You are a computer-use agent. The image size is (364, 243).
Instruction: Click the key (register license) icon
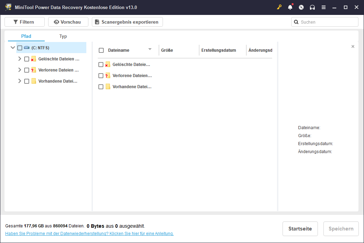click(x=279, y=7)
